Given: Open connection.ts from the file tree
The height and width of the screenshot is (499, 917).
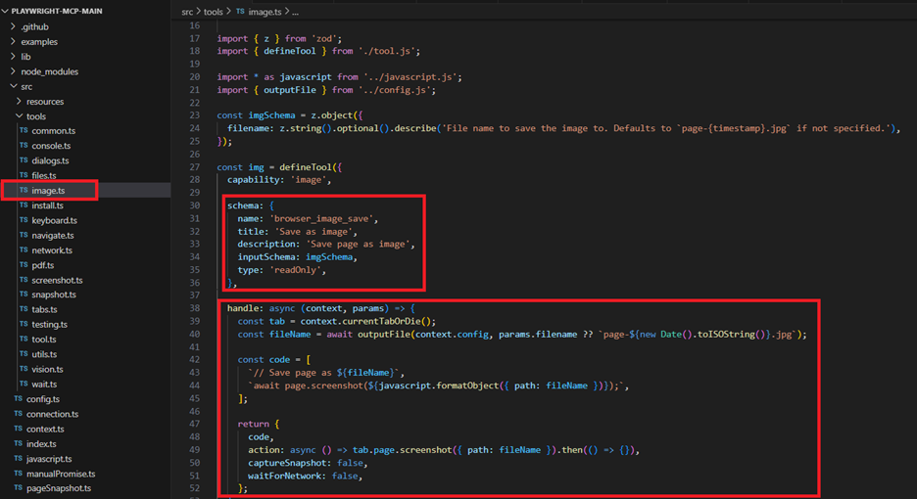Looking at the screenshot, I should (52, 414).
